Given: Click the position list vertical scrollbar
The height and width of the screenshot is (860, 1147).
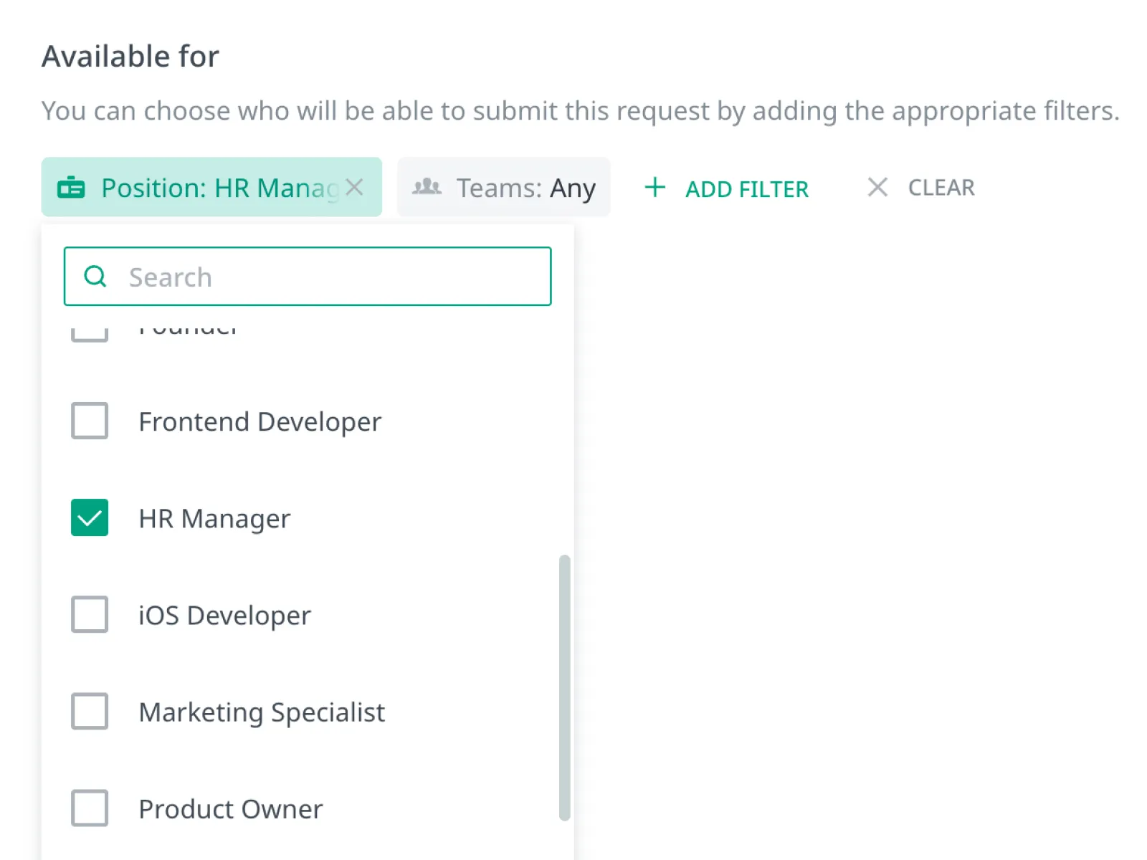Looking at the screenshot, I should (565, 687).
